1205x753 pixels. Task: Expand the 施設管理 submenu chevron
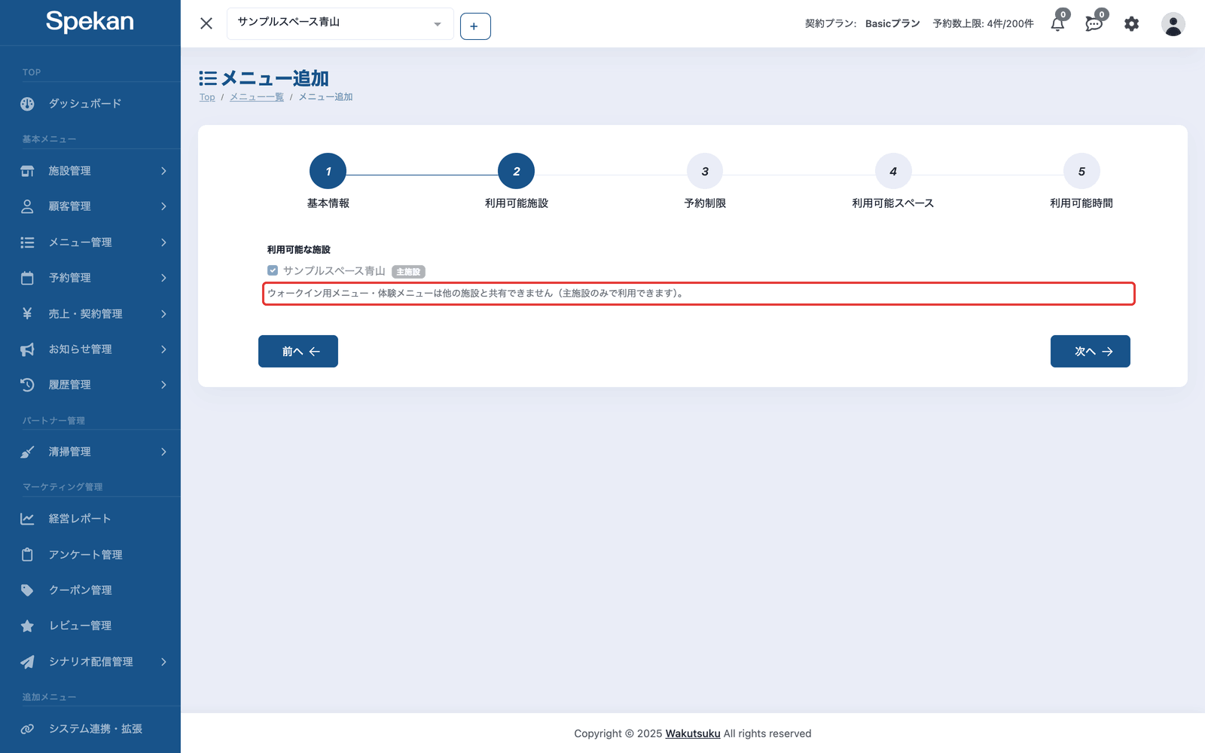click(x=163, y=171)
